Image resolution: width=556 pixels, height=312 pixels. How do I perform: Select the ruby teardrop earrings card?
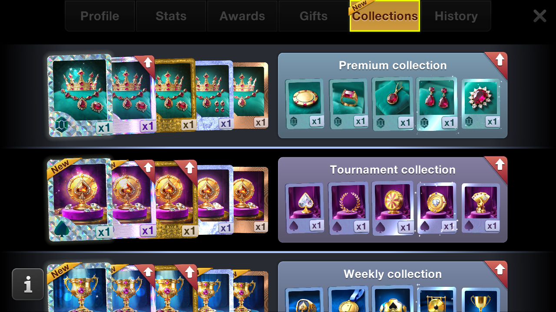(x=437, y=104)
